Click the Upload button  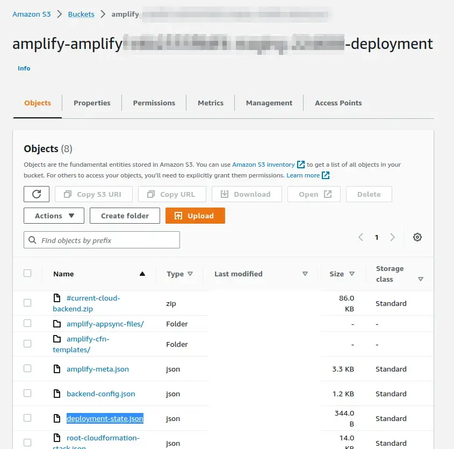click(195, 216)
